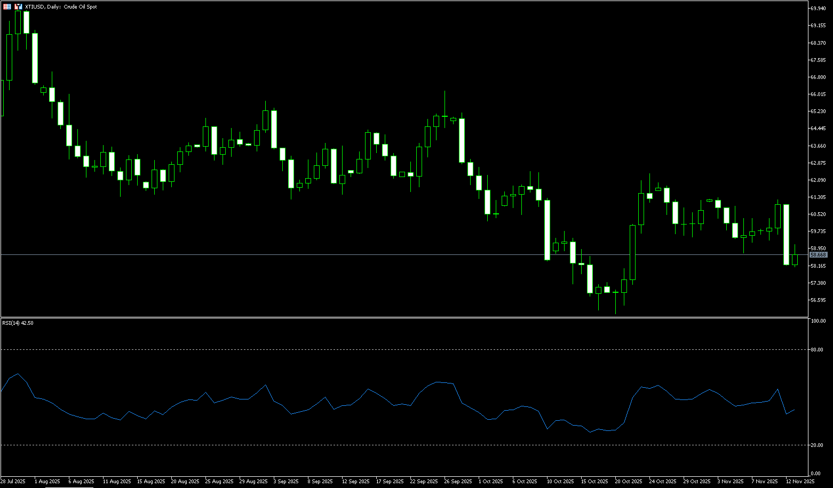The height and width of the screenshot is (488, 833).
Task: Click the 69.940 price scale label
Action: point(818,9)
